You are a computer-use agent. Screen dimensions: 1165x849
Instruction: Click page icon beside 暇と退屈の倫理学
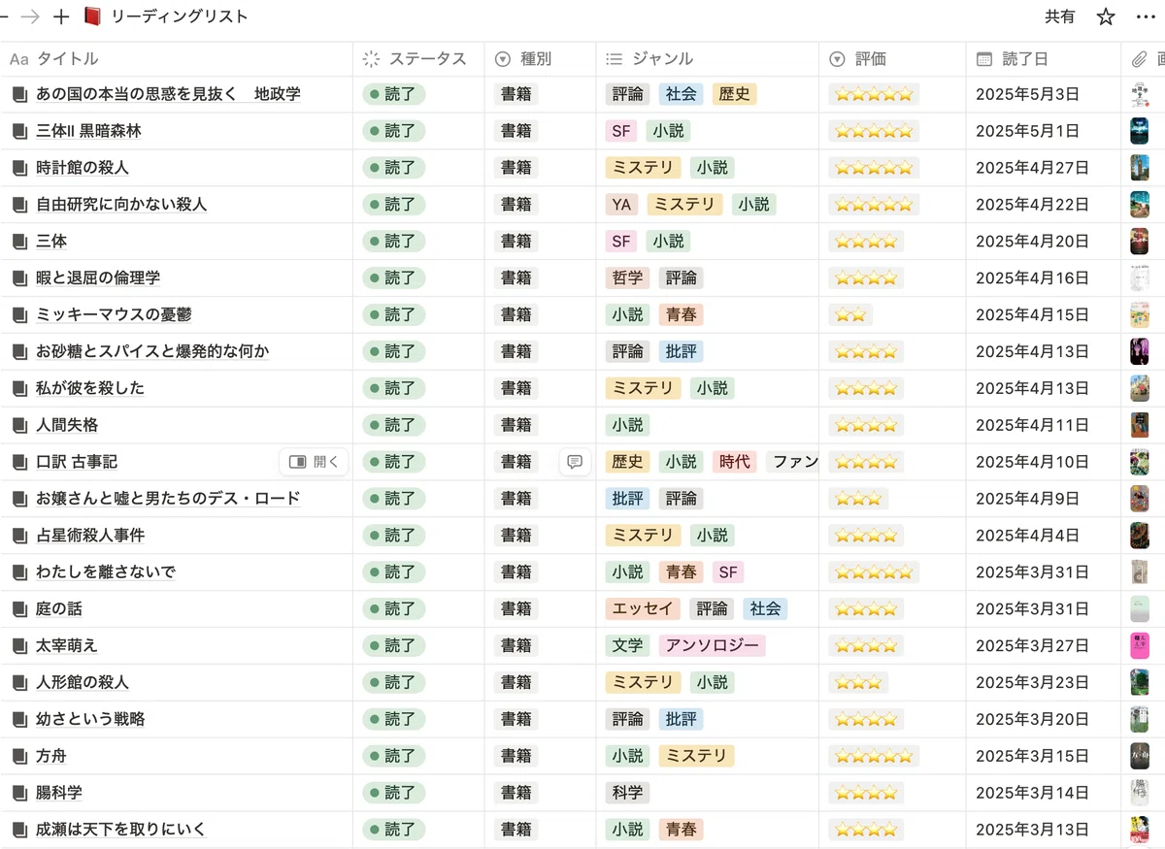click(x=19, y=278)
